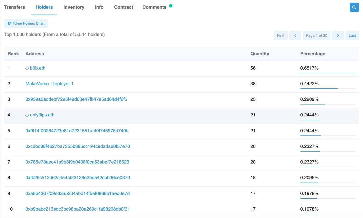This screenshot has width=363, height=218.
Task: Open address 0x939a5addebf7295f49d63e47fb47e5ad64d4f6f5
Action: click(x=76, y=99)
